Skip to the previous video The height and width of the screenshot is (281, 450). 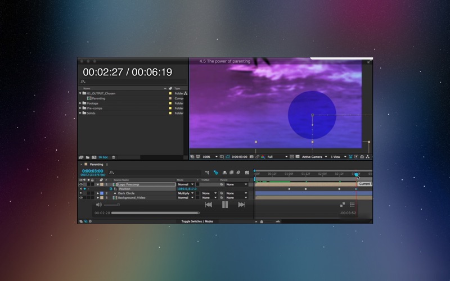tap(208, 205)
